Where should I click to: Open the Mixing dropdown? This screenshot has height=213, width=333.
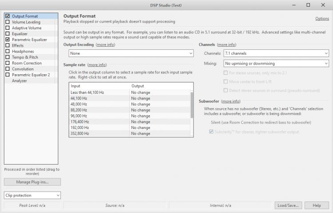[x=276, y=64]
